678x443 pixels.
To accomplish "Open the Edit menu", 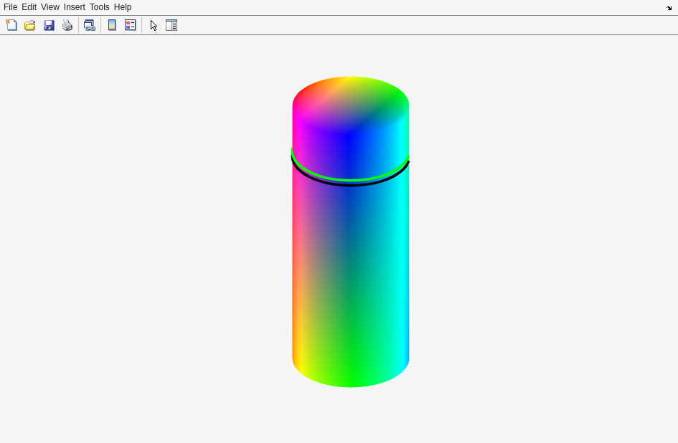I will point(29,7).
